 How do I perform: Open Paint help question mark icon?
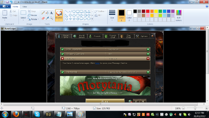coord(207,6)
